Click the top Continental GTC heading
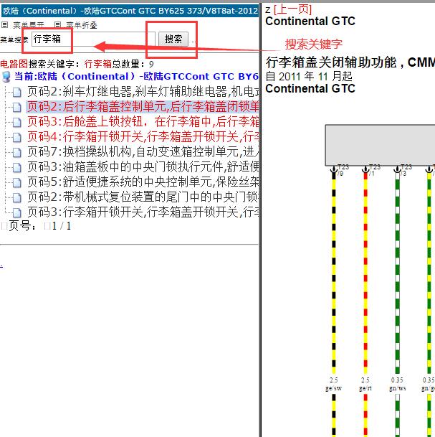435x437 pixels. 310,22
